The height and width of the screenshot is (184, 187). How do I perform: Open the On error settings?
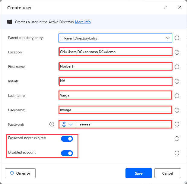(x=20, y=173)
